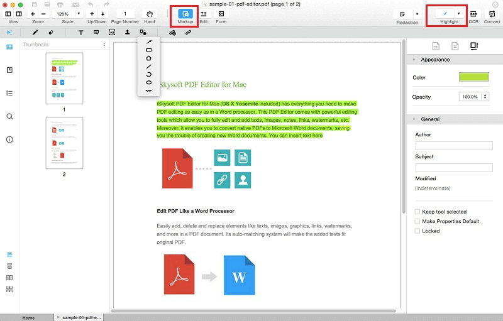
Task: Show the Thumbnails sidebar panel
Action: [9, 47]
